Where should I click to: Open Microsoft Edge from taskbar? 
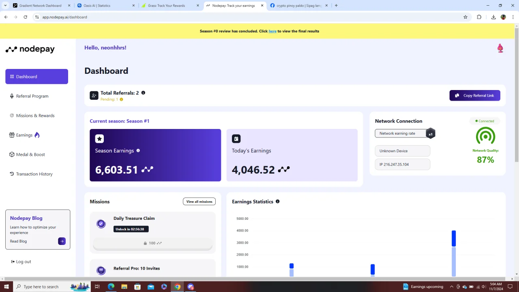(111, 287)
